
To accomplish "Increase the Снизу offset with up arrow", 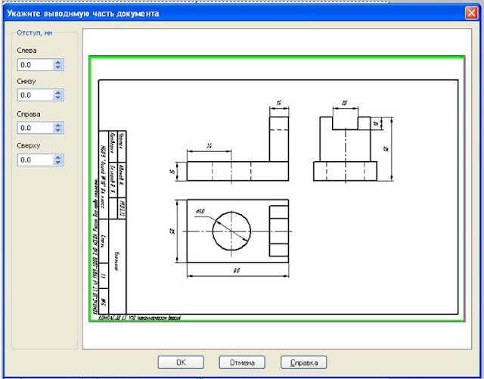I will pos(58,92).
